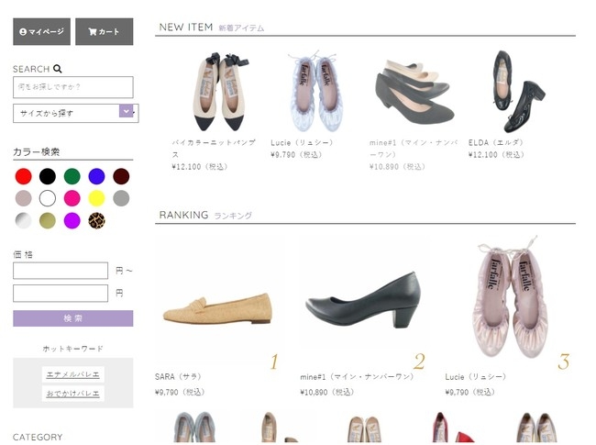Select the black color swatch
Image resolution: width=596 pixels, height=445 pixels.
click(48, 176)
